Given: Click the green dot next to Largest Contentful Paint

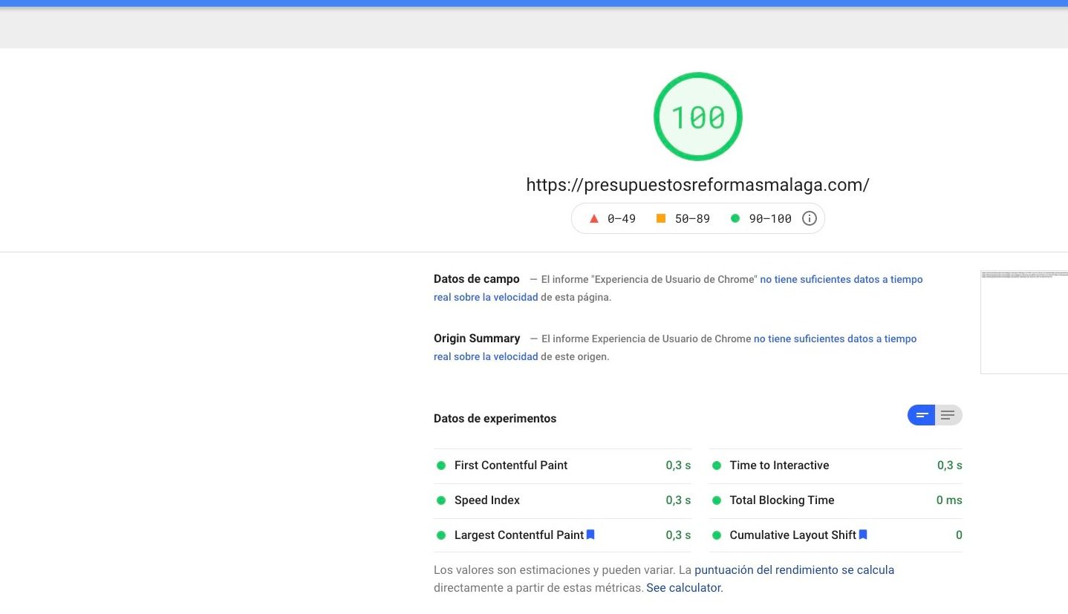Looking at the screenshot, I should click(440, 535).
